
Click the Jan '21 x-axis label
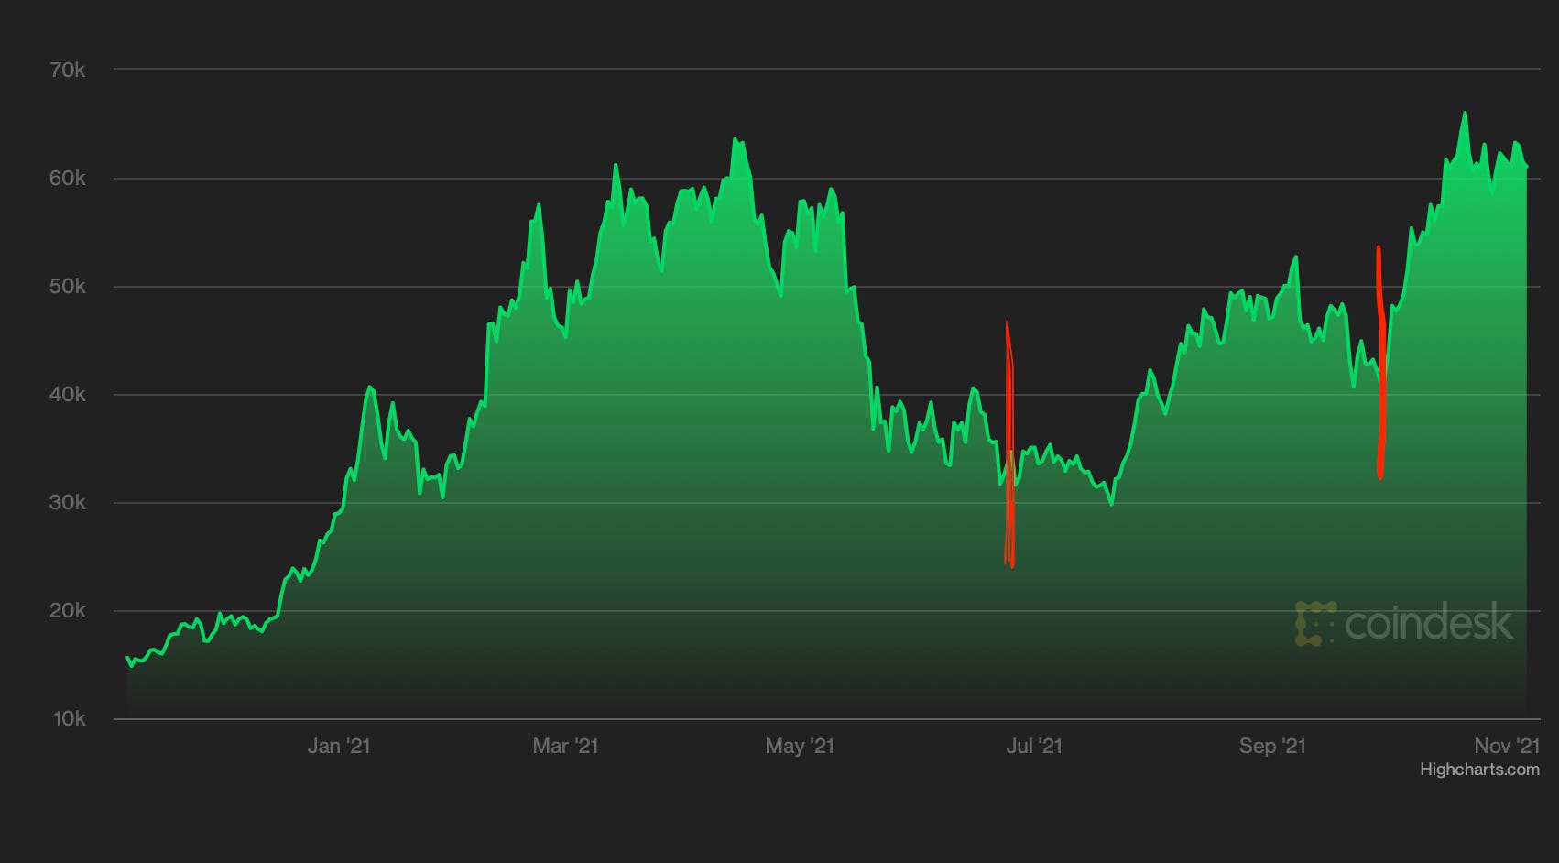tap(338, 746)
